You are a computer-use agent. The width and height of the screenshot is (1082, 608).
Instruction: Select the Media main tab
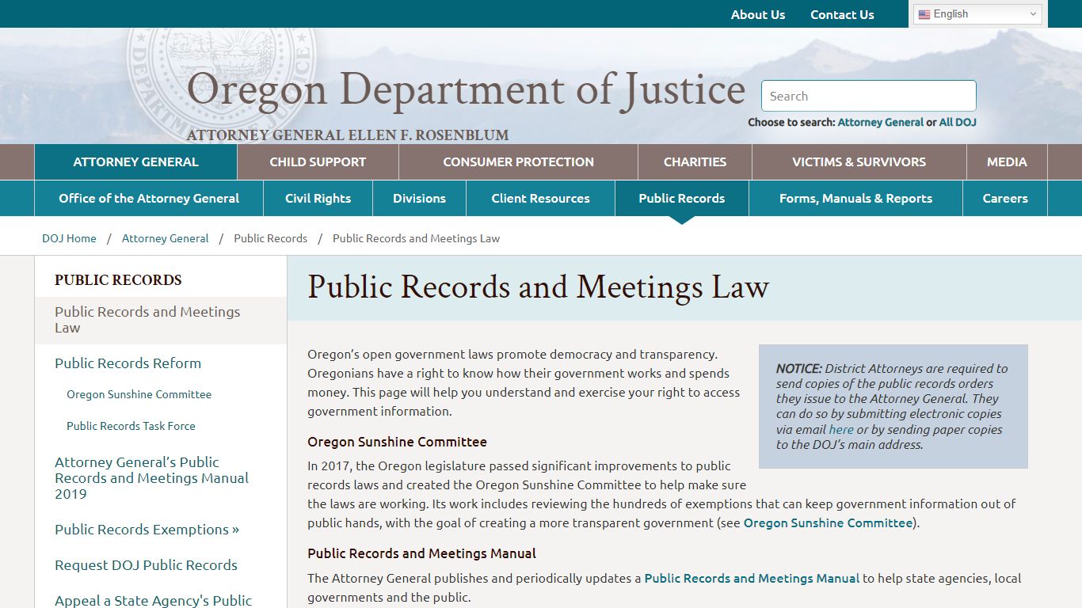[1007, 161]
